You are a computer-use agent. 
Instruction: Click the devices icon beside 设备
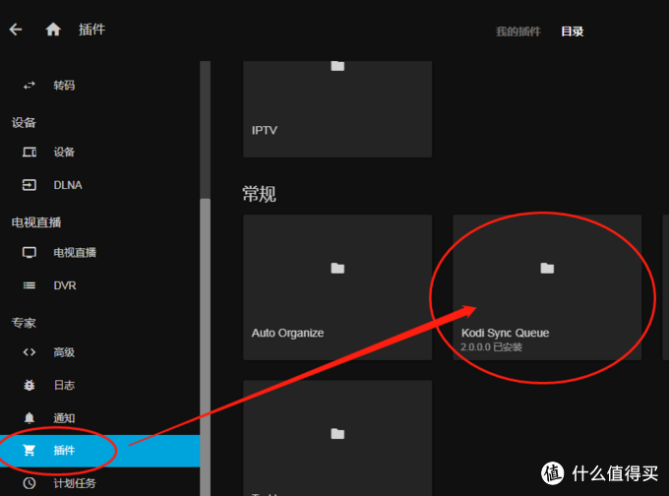pyautogui.click(x=29, y=152)
